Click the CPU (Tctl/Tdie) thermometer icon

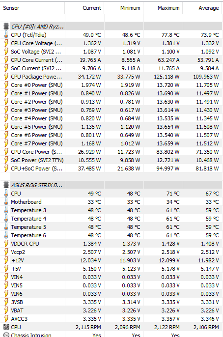(6, 34)
